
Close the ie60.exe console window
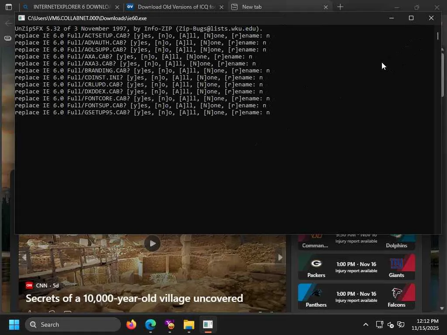click(431, 18)
